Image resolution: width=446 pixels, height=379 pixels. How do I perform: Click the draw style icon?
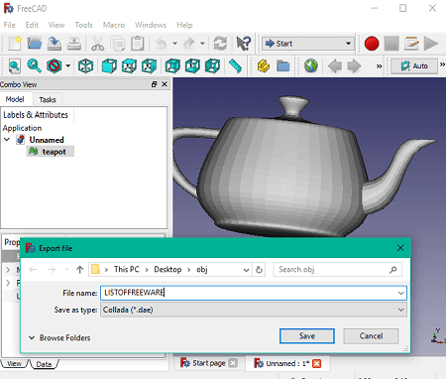[55, 65]
